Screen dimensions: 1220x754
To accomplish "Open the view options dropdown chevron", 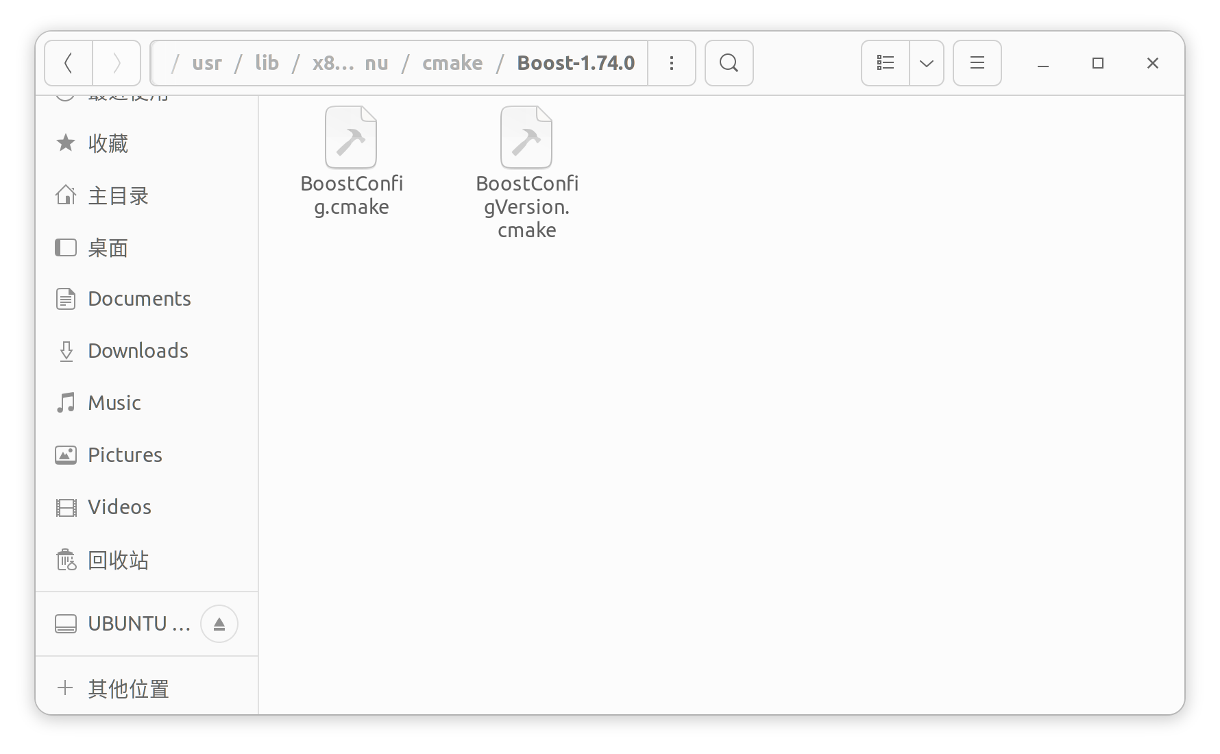I will (x=927, y=63).
